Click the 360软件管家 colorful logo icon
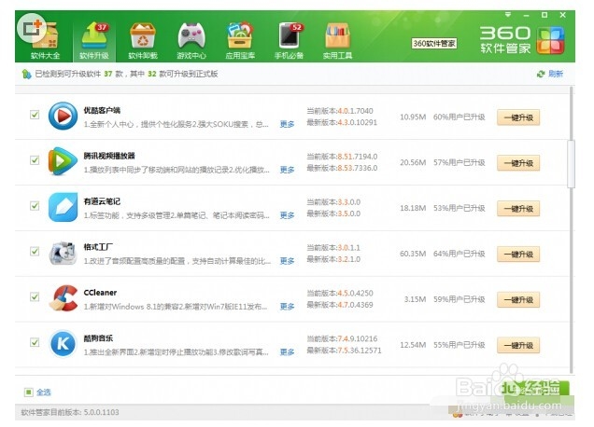The height and width of the screenshot is (427, 594). coord(550,40)
